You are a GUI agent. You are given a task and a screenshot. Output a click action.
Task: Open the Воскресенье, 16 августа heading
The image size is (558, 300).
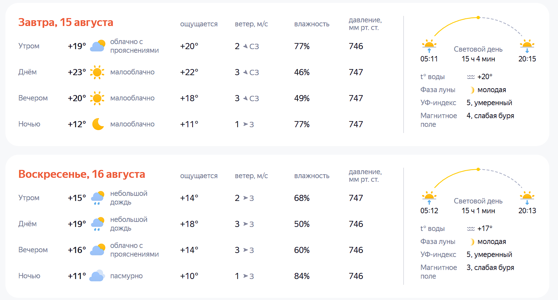[x=82, y=174]
